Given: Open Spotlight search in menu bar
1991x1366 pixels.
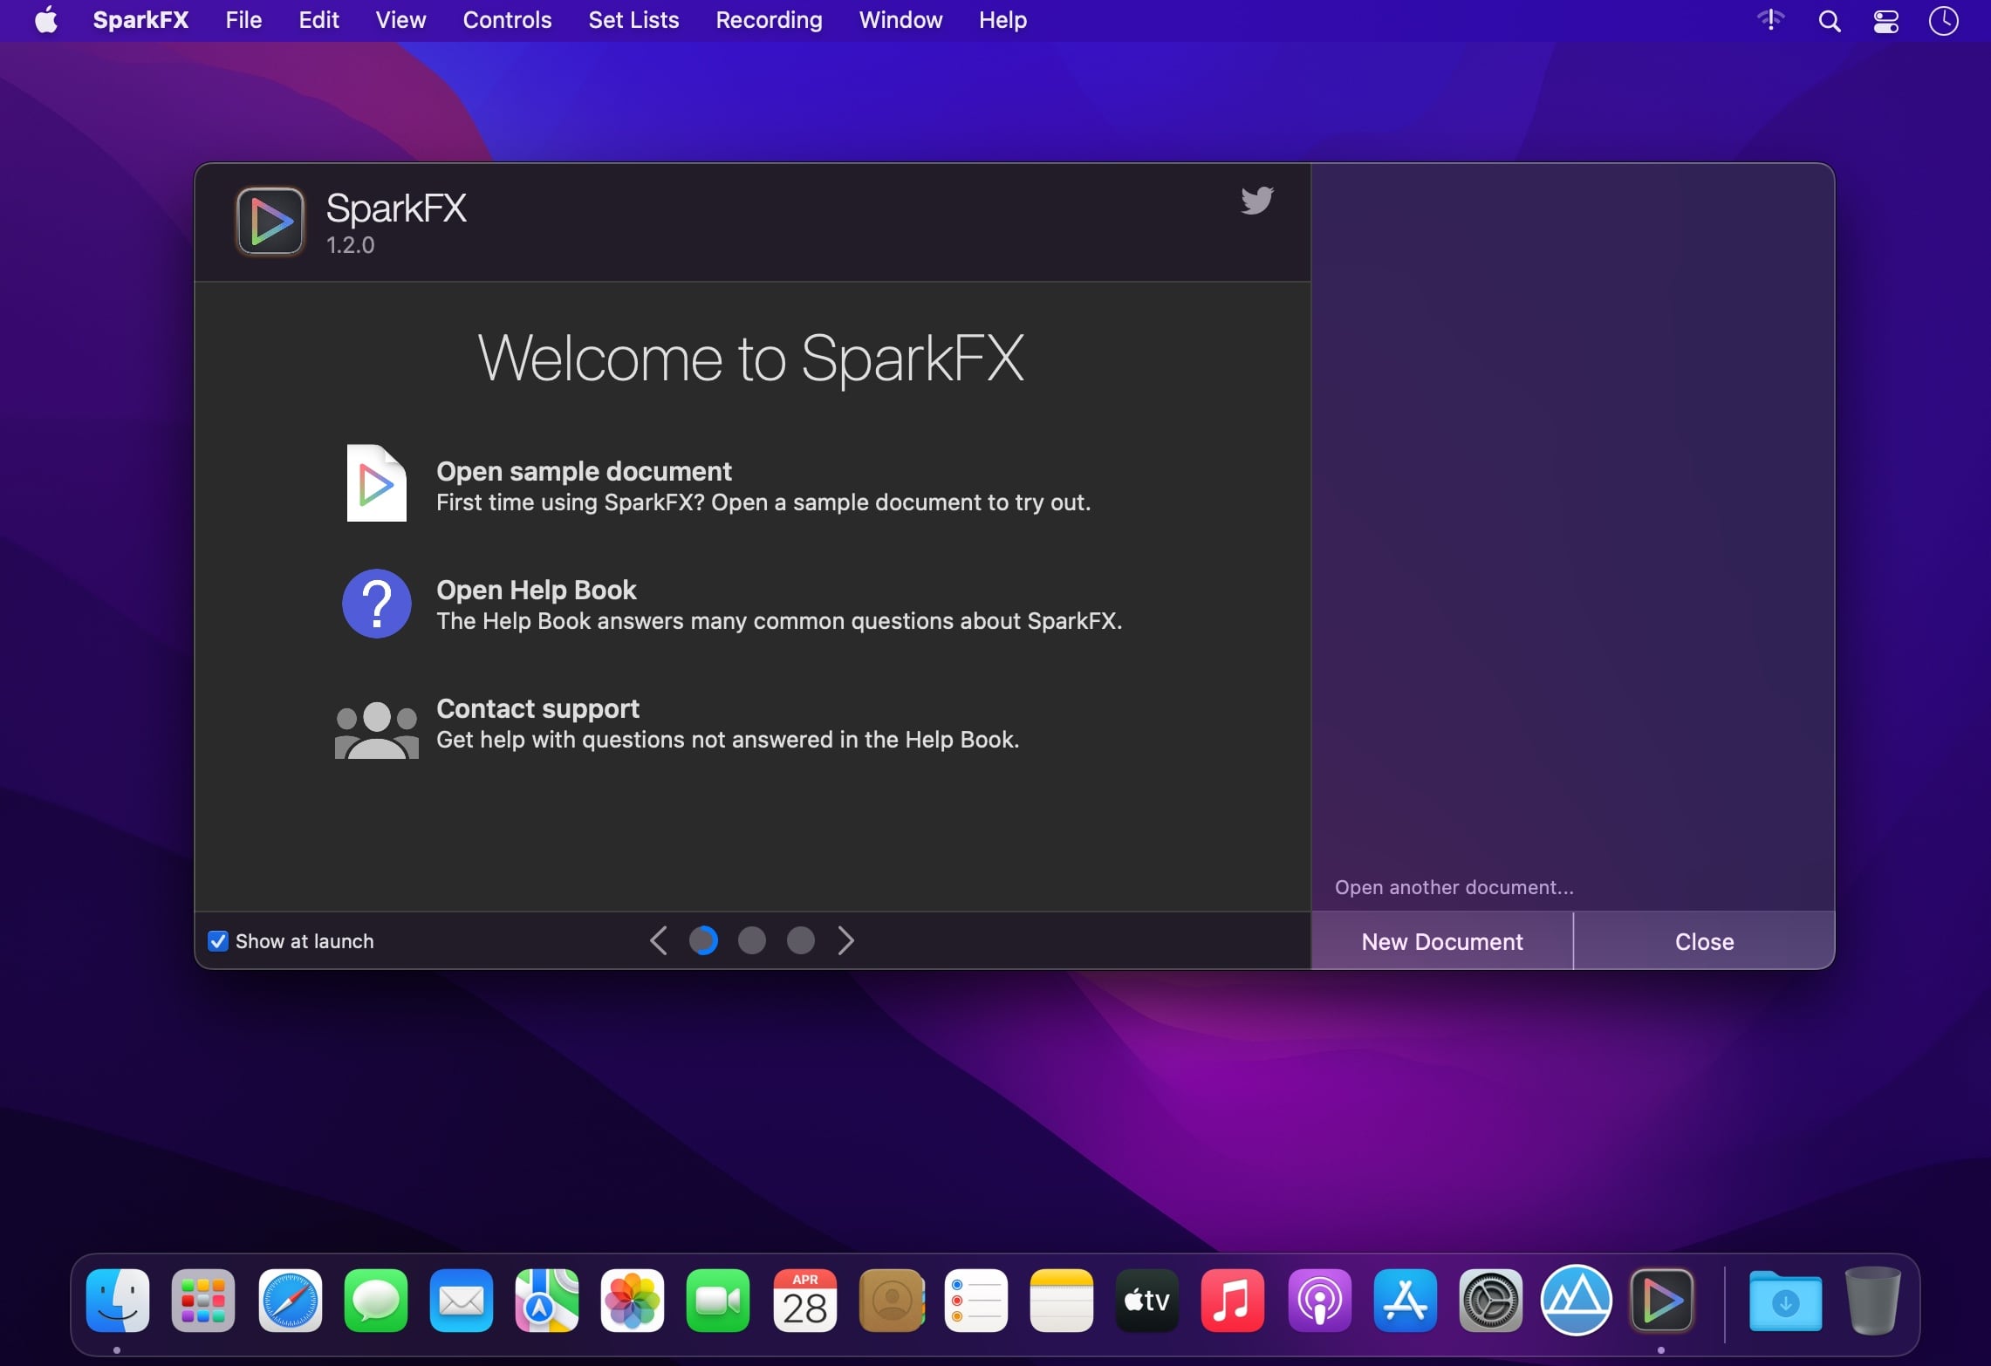Looking at the screenshot, I should coord(1830,21).
